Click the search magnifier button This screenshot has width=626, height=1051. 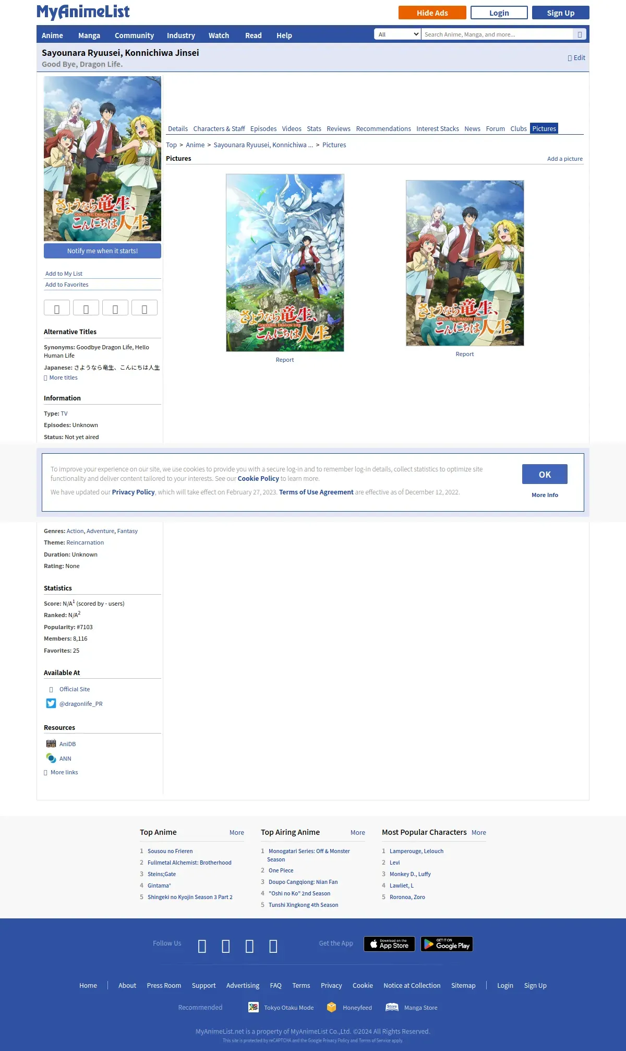click(x=580, y=34)
